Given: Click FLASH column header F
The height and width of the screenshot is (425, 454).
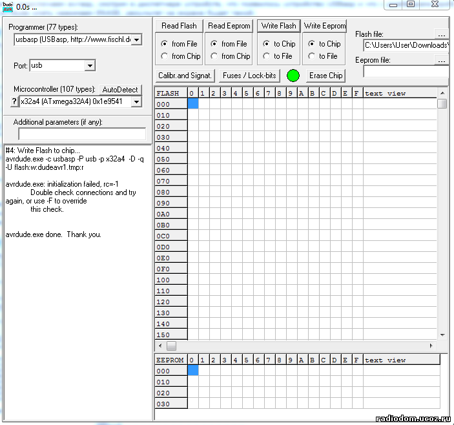Looking at the screenshot, I should pyautogui.click(x=358, y=93).
